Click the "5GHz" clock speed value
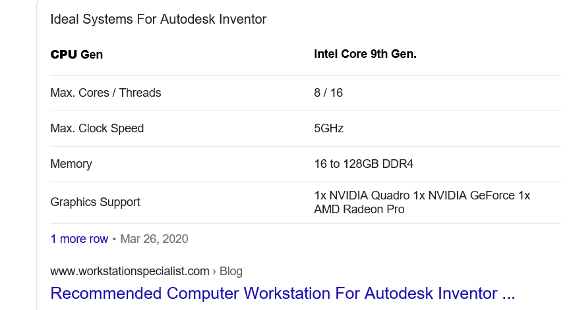Image resolution: width=573 pixels, height=310 pixels. (328, 128)
